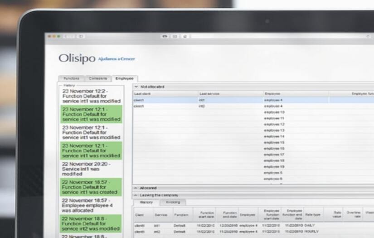Sort by Last service column header
374x238 pixels.
231,94
